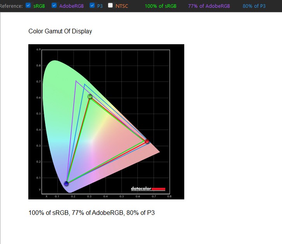
Task: Click the datacolor logo in chart
Action: (x=148, y=189)
